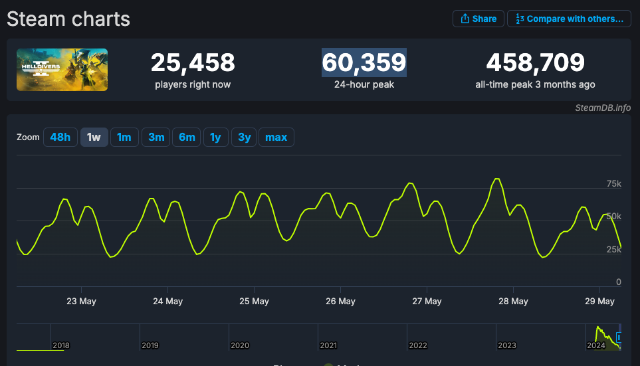Grab the navigator range handle near 2024

click(619, 337)
